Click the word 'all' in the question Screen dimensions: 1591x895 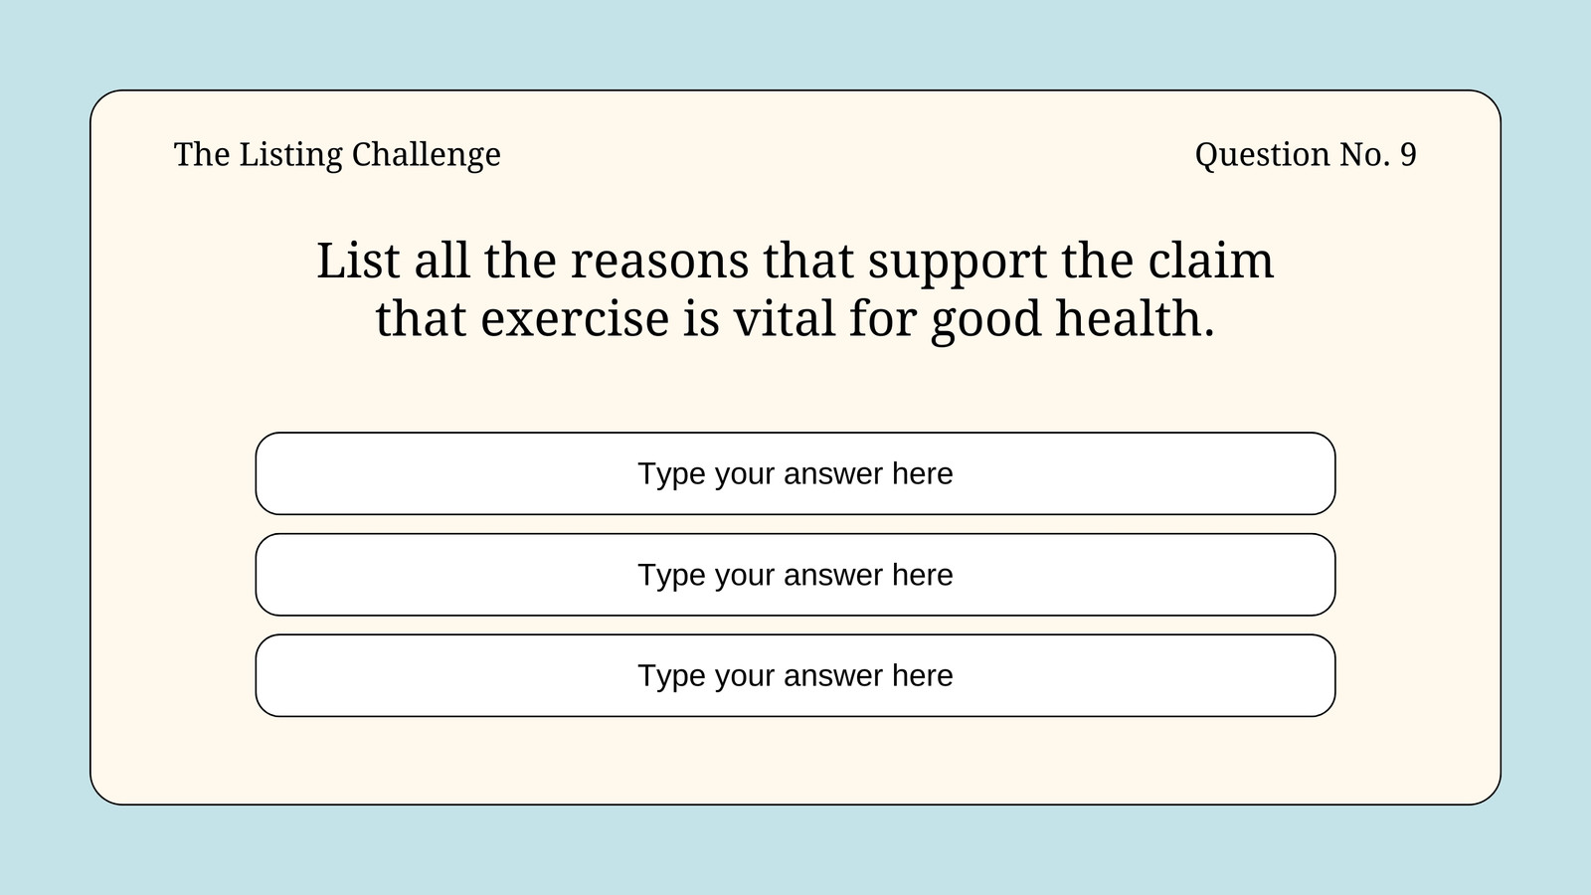[x=442, y=261]
